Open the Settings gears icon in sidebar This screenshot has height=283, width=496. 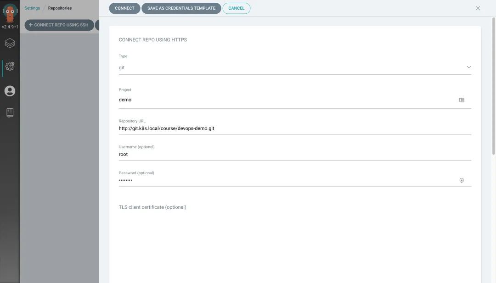pyautogui.click(x=10, y=66)
